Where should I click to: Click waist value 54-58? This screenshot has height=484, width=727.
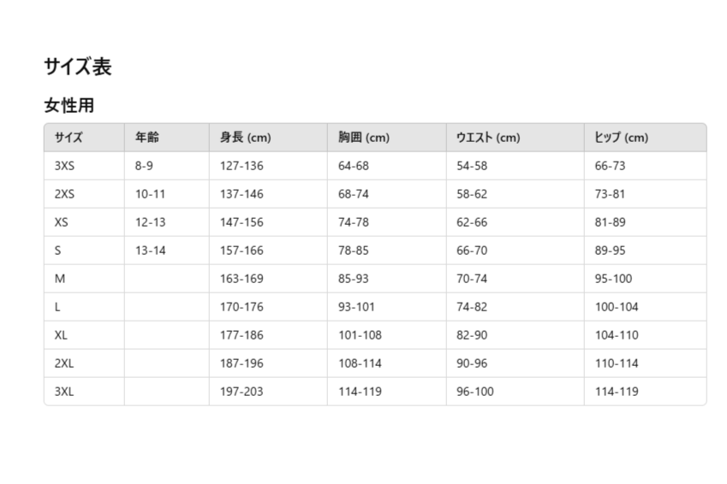[x=472, y=166]
